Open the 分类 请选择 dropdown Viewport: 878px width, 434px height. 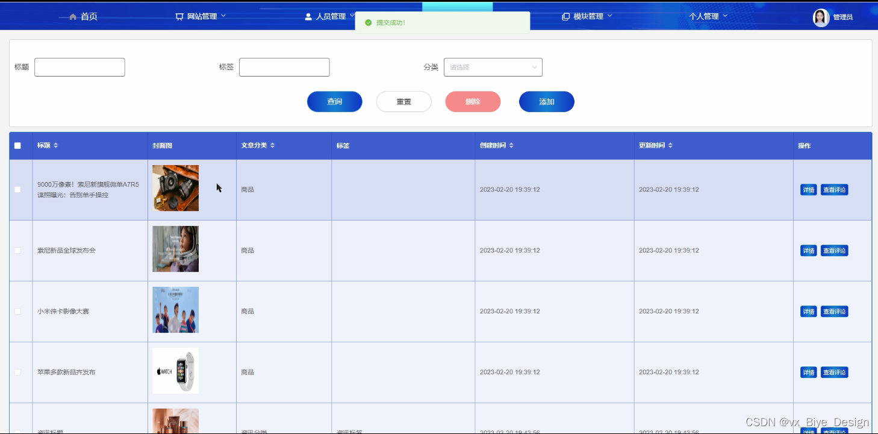pyautogui.click(x=493, y=67)
